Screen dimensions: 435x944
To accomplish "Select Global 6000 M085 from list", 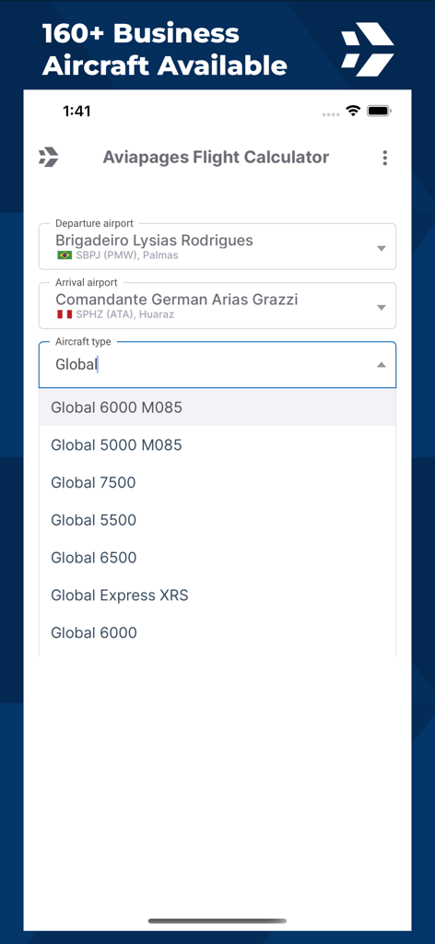I will 217,407.
